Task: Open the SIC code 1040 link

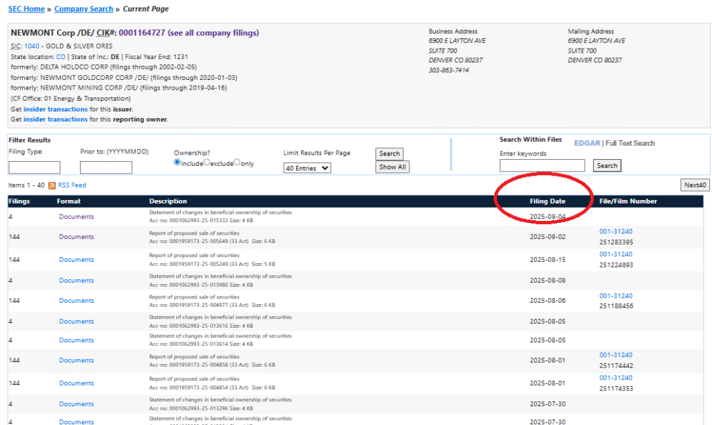Action: point(32,47)
